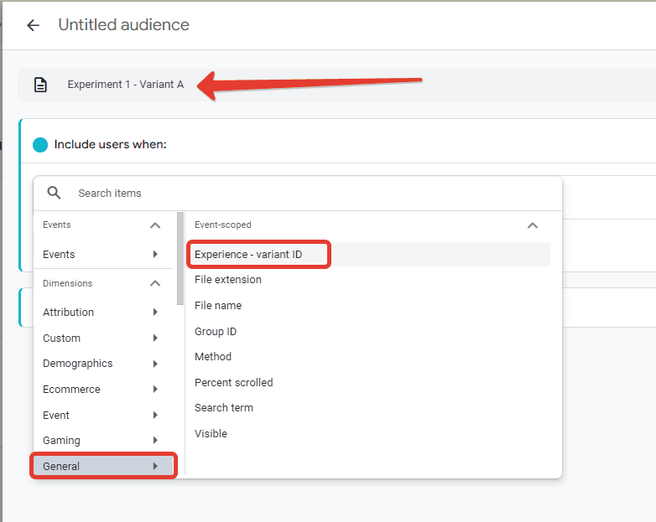This screenshot has height=522, width=656.
Task: Click the audience description document icon
Action: 40,85
